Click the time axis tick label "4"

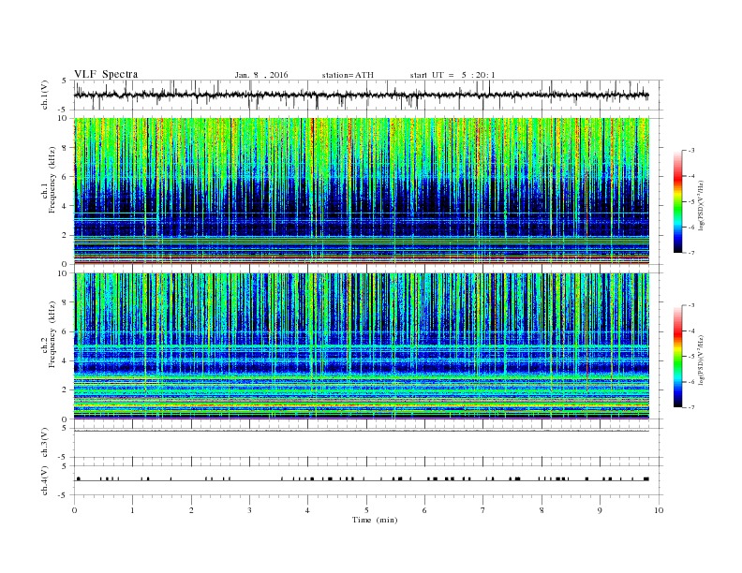(308, 510)
